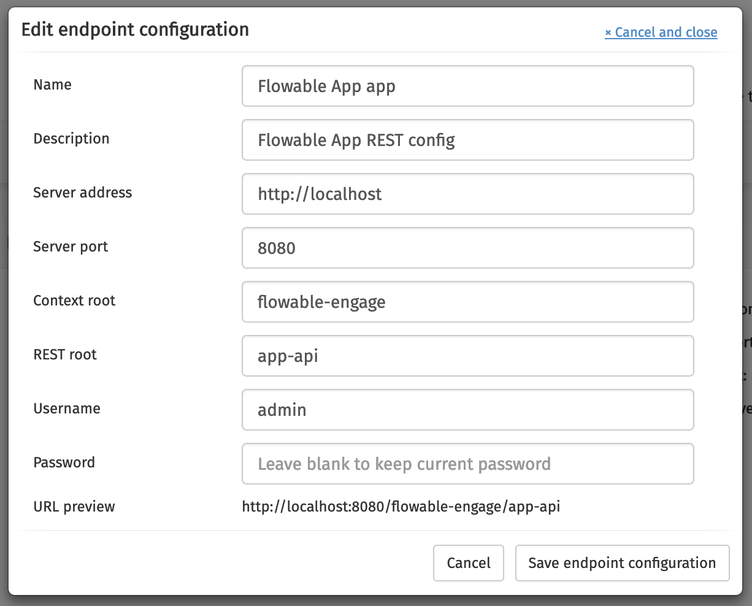Focus the Context root input
The width and height of the screenshot is (752, 606).
coord(467,302)
